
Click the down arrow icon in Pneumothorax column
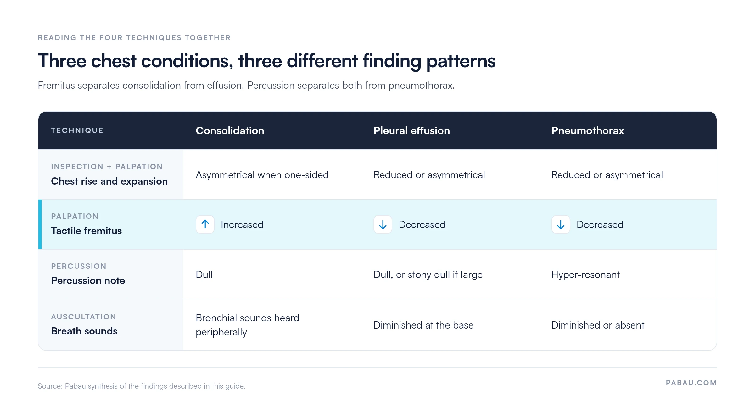click(x=561, y=224)
